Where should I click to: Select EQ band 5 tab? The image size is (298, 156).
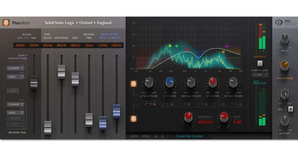(x=219, y=104)
